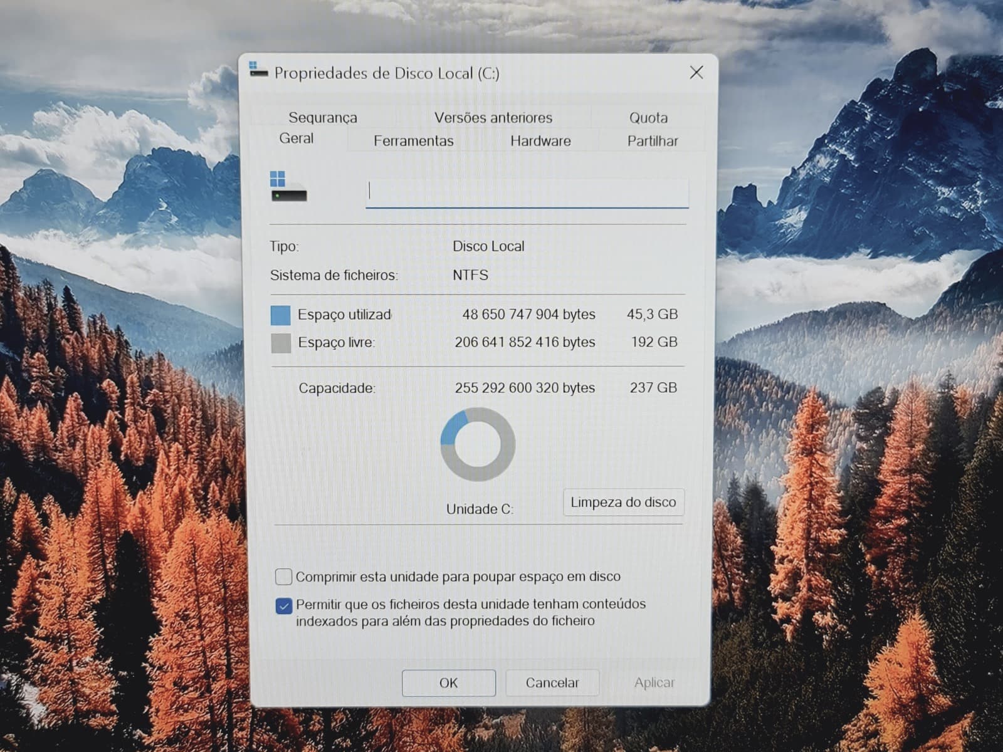Click the 'Capacidade:' label
The height and width of the screenshot is (752, 1003).
pos(337,389)
